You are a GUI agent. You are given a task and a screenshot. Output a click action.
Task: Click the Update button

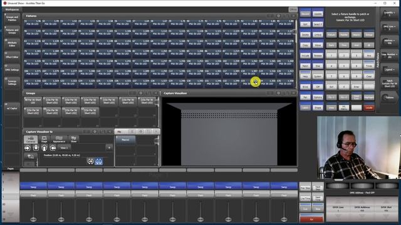click(x=318, y=14)
